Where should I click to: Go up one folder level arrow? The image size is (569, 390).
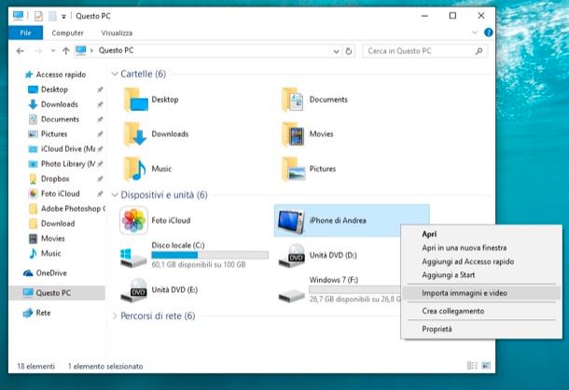click(65, 50)
